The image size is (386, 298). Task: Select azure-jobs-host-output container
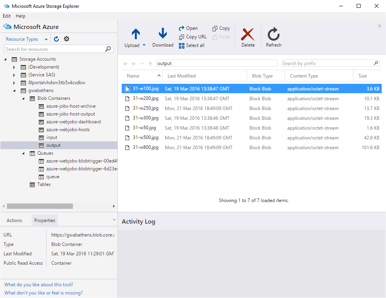(70, 114)
